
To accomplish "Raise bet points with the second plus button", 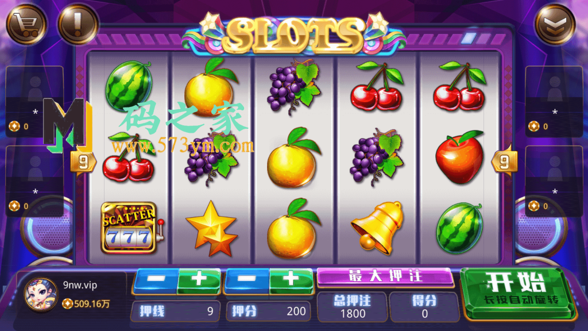I will (x=291, y=280).
